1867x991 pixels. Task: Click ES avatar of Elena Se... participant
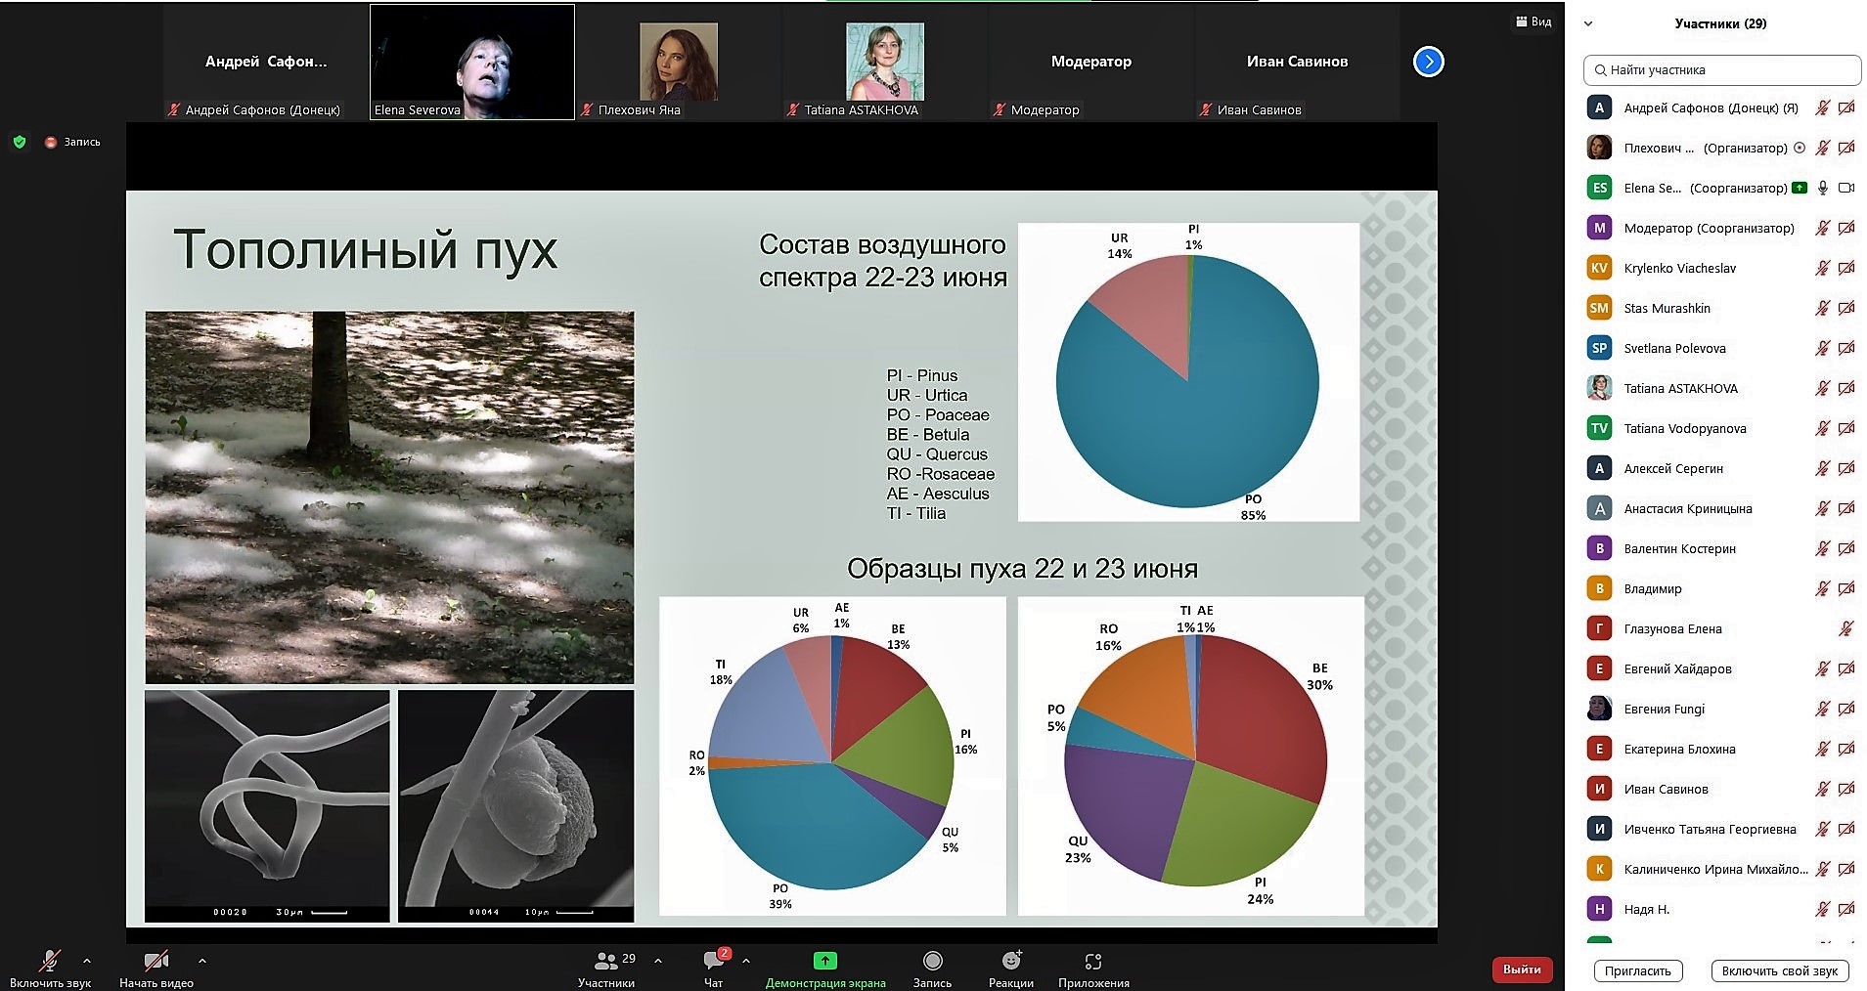[1599, 189]
